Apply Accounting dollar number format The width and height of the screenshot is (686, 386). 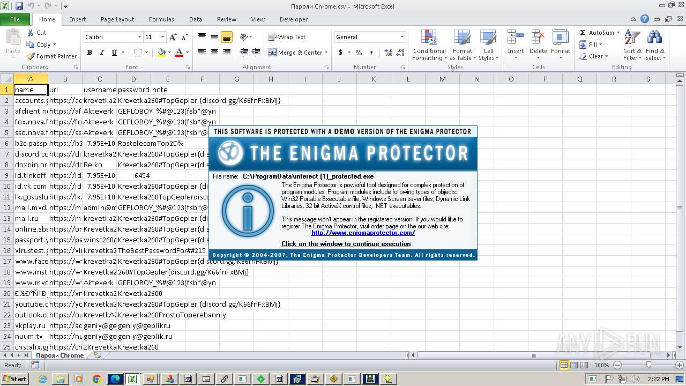click(x=340, y=53)
